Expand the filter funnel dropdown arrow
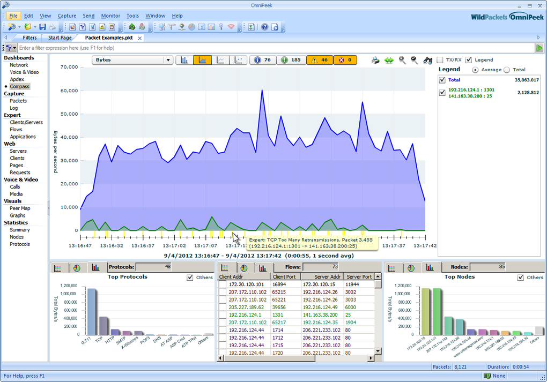Image resolution: width=547 pixels, height=382 pixels. tap(14, 48)
